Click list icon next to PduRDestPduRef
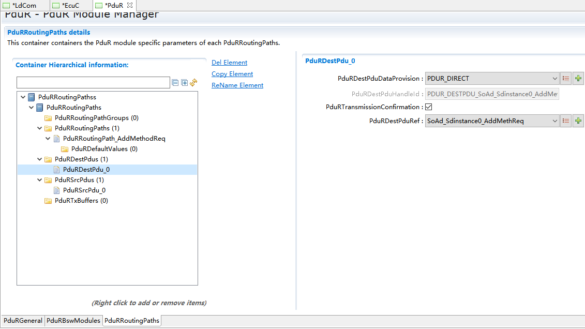 (566, 121)
